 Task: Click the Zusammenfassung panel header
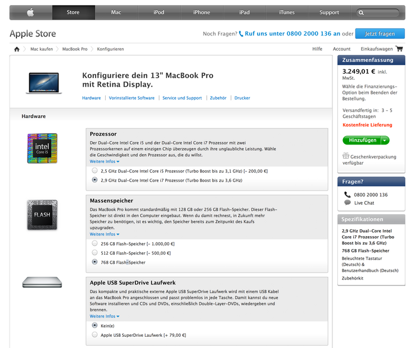click(371, 60)
